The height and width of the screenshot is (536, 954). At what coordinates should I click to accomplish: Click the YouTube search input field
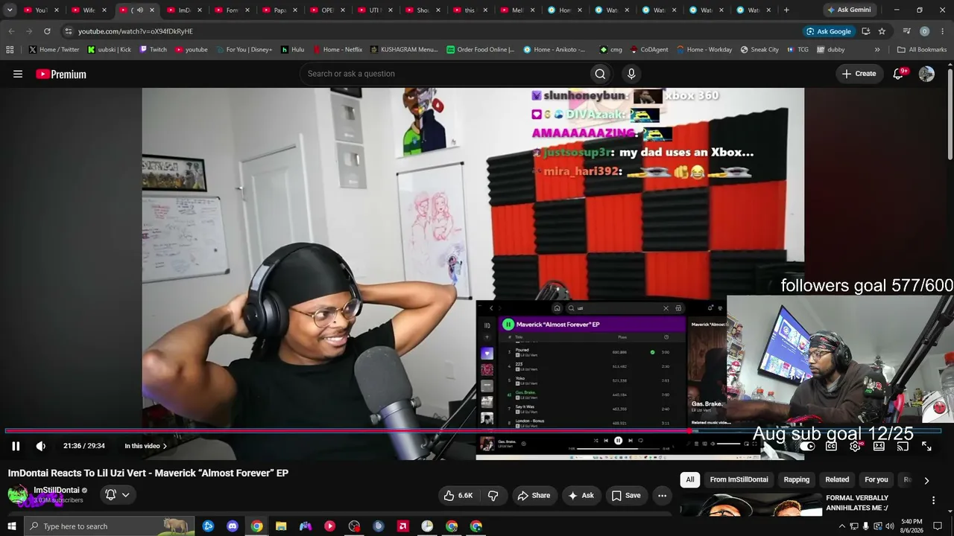point(443,74)
